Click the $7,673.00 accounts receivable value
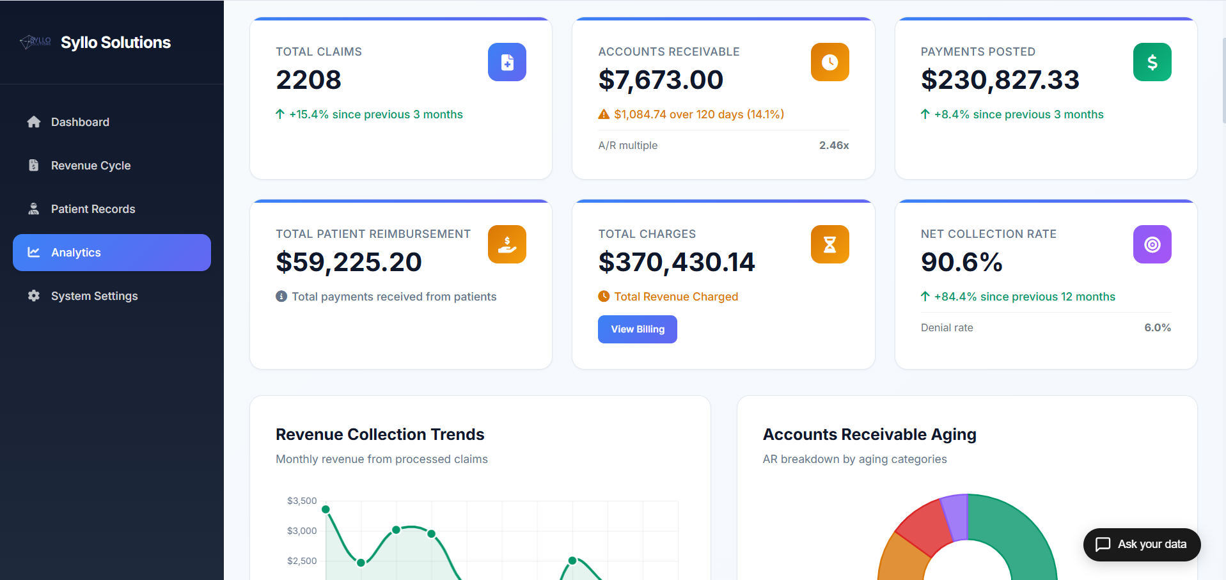Screen dimensions: 1226x580 (x=661, y=80)
